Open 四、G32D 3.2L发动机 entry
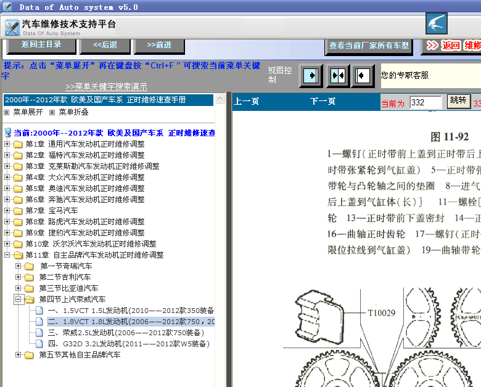Viewport: 481px width, 387px height. 129,344
